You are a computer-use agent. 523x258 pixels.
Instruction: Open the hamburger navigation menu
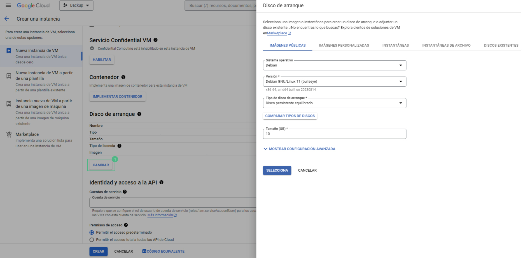[x=8, y=5]
